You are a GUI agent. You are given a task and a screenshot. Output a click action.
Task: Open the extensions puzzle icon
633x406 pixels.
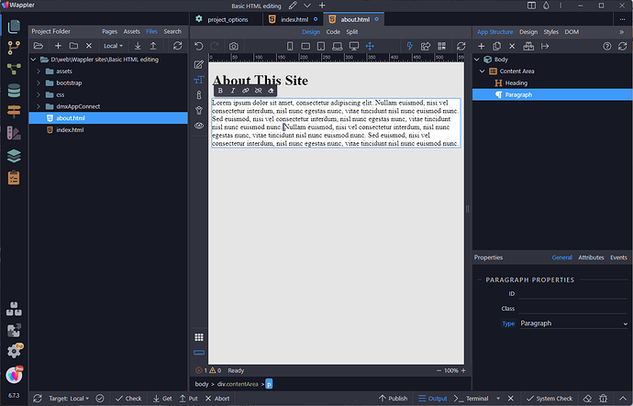pos(14,330)
